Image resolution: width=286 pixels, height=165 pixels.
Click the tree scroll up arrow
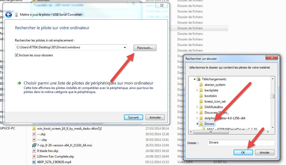click(x=272, y=79)
